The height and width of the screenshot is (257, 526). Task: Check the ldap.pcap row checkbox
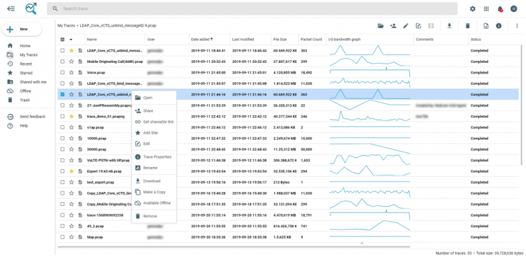click(x=62, y=237)
